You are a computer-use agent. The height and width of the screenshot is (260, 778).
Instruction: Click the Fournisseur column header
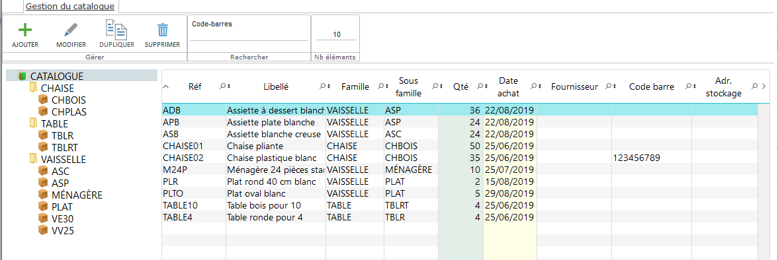(574, 86)
